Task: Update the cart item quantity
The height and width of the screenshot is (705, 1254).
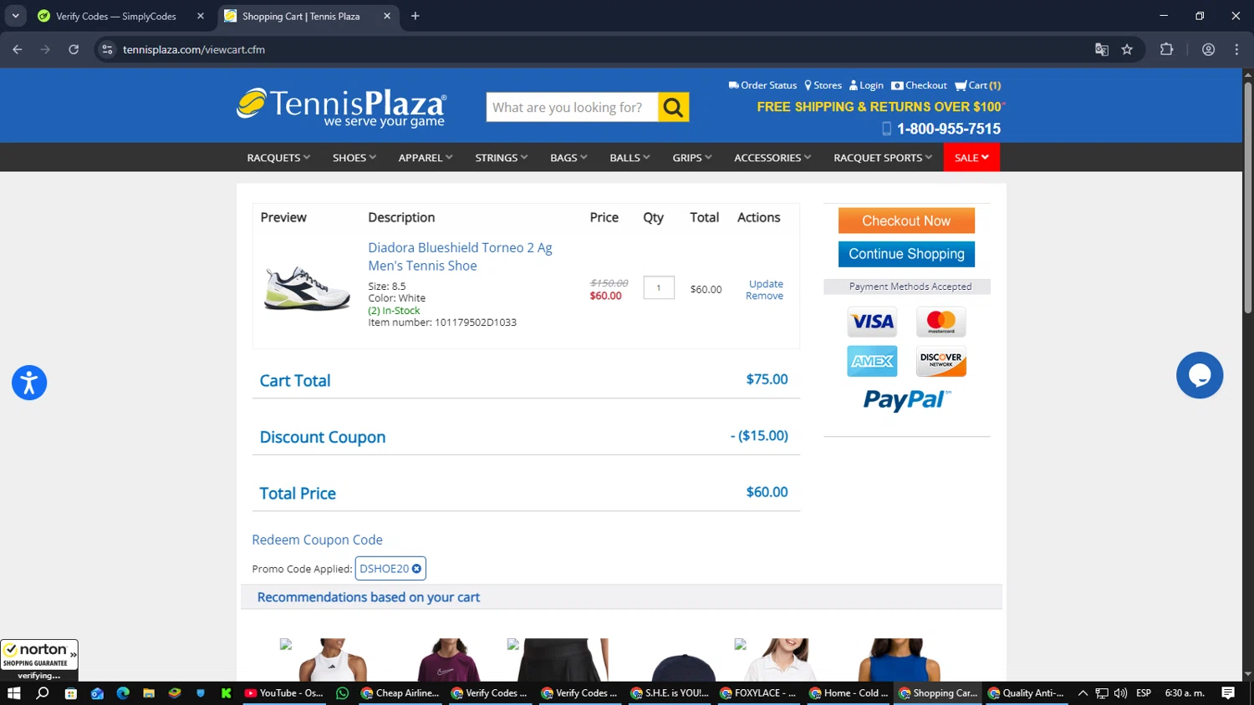Action: point(766,284)
